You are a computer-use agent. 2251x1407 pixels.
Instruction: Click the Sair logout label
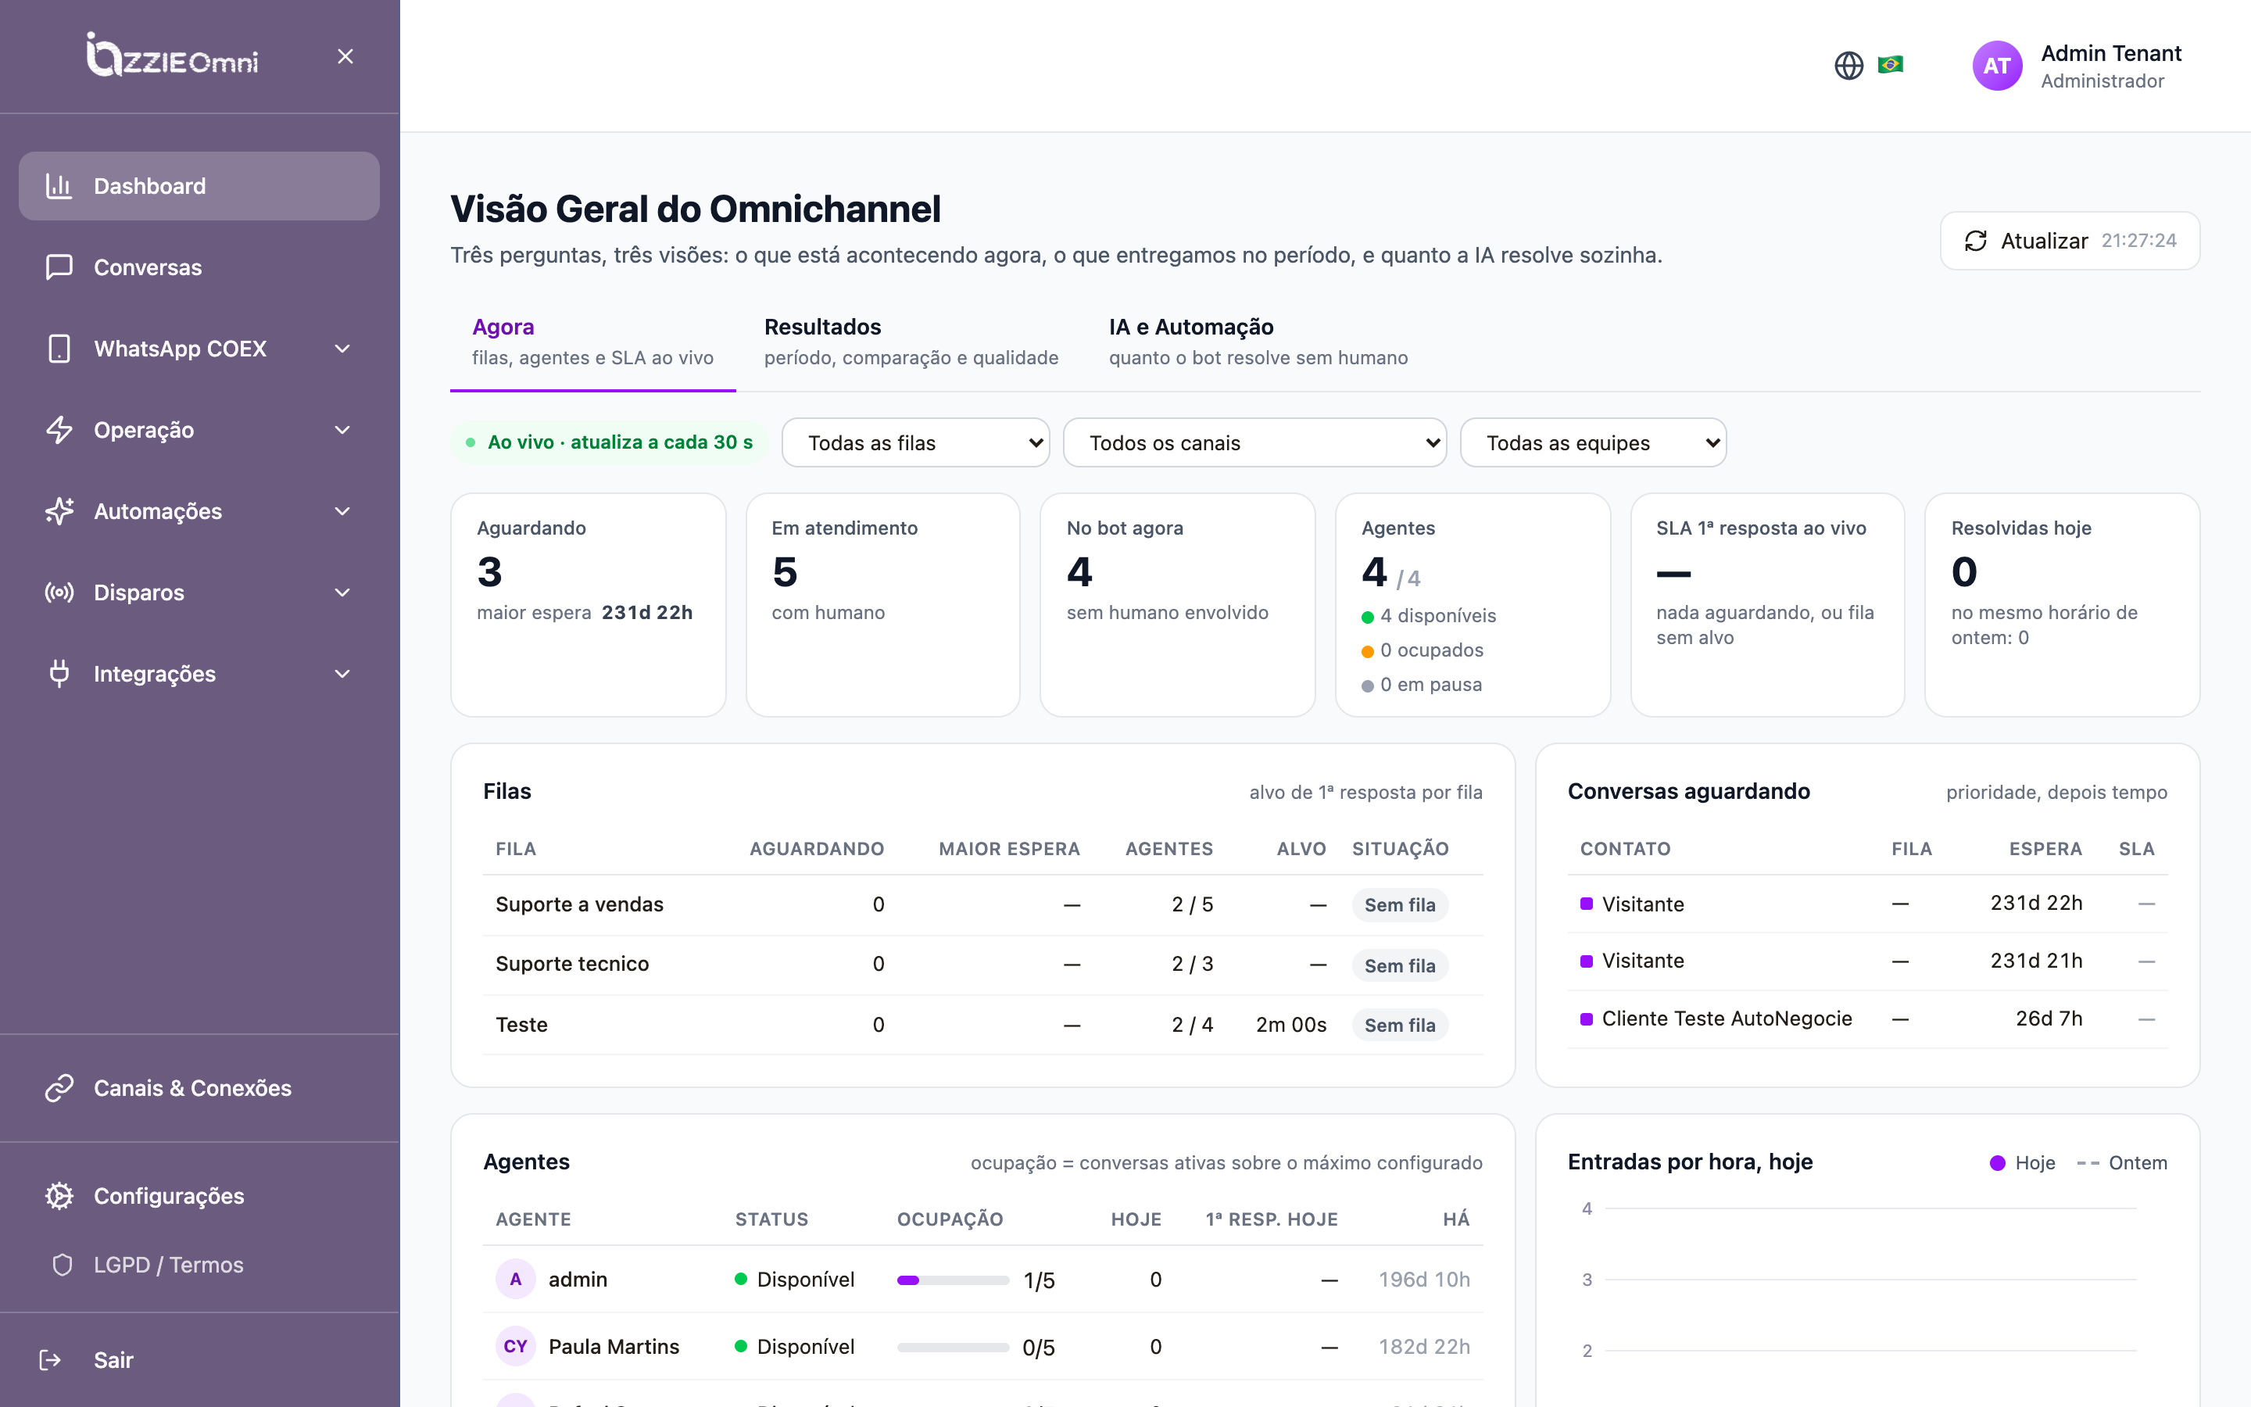(113, 1359)
